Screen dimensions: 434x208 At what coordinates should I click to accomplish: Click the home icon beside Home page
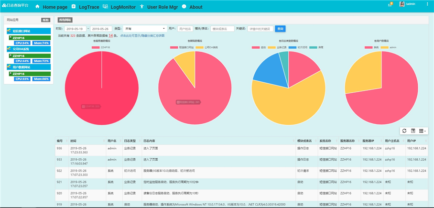37,7
